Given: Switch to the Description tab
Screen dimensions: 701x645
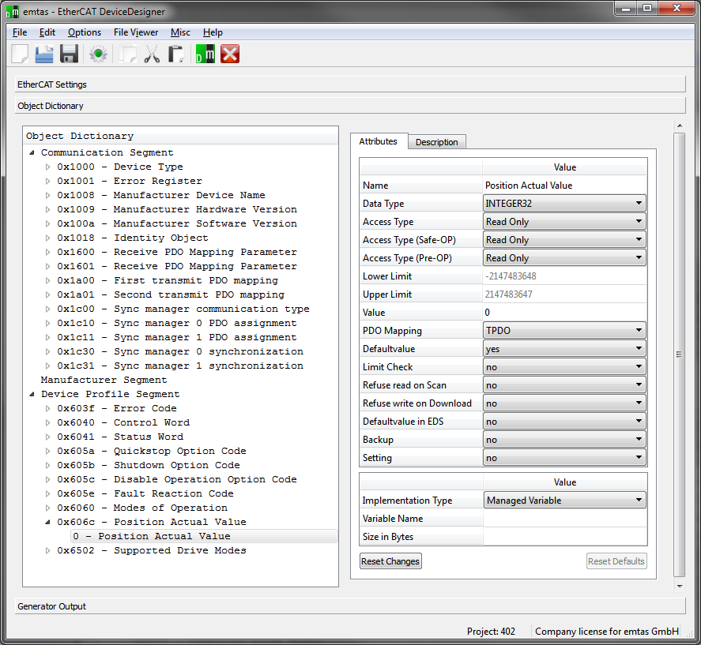Looking at the screenshot, I should (x=437, y=142).
